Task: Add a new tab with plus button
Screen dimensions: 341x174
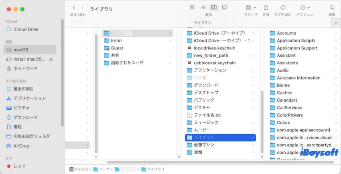Action: click(x=336, y=23)
